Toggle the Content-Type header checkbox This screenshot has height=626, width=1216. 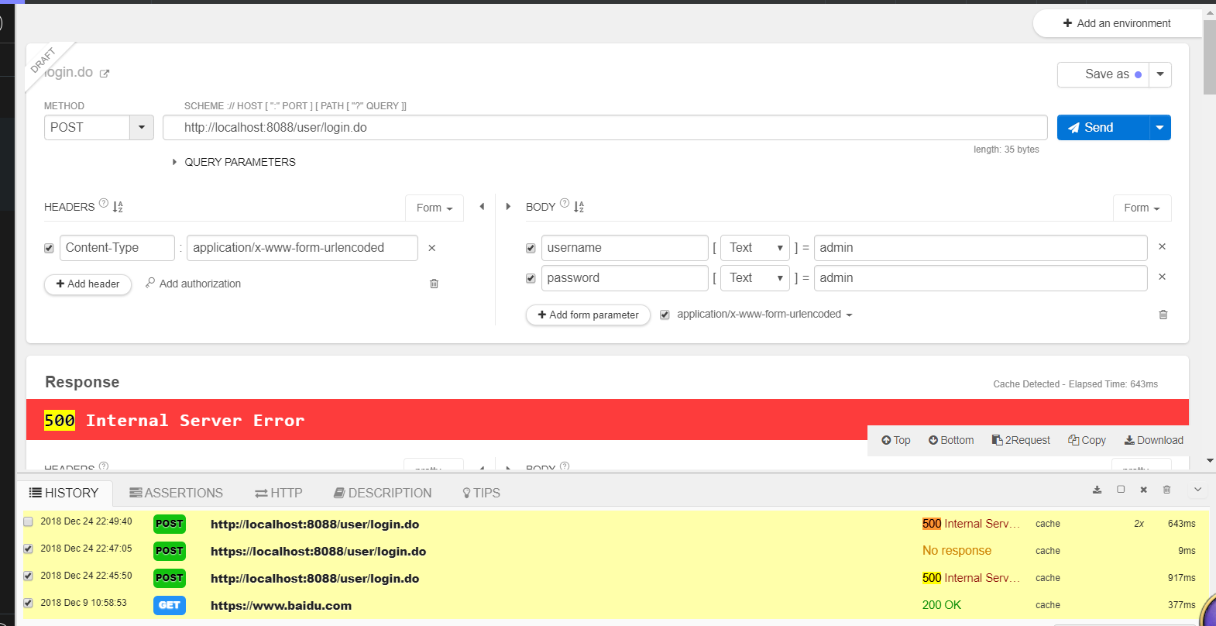click(x=49, y=248)
